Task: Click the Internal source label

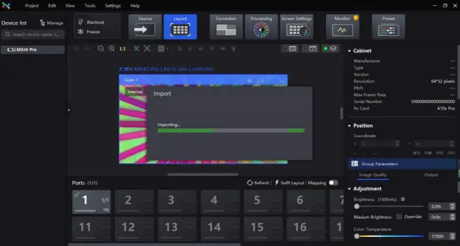Action: click(x=135, y=92)
